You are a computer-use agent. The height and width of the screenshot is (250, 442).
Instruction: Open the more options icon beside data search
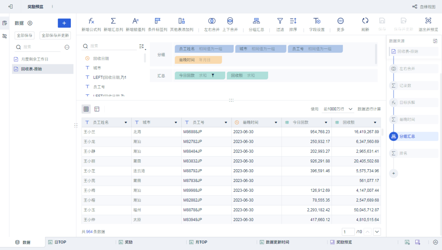67,47
